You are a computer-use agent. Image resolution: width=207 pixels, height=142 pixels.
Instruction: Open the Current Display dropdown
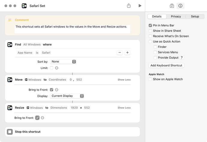point(67,96)
